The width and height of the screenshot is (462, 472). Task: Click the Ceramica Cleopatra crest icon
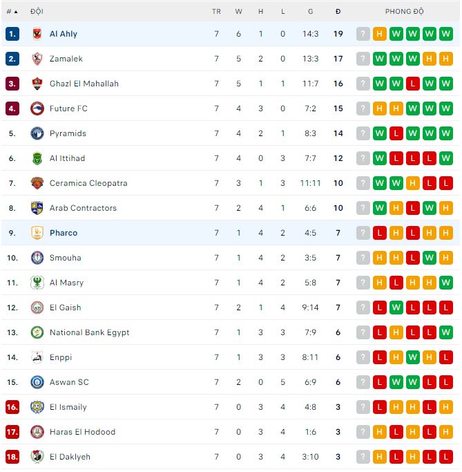[x=37, y=183]
